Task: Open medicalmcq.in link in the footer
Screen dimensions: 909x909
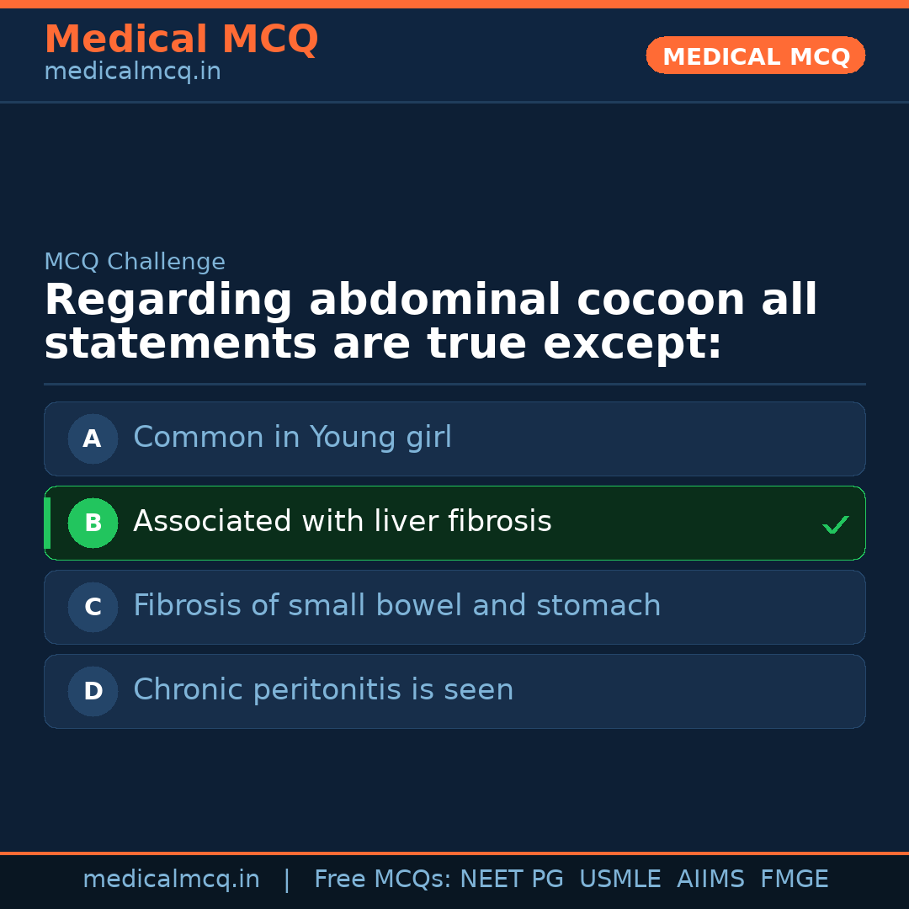Action: 171,880
